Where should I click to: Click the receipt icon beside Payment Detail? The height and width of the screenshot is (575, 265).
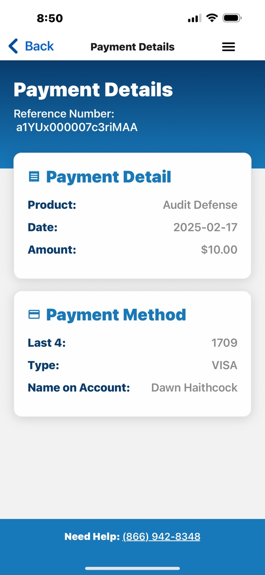(34, 177)
